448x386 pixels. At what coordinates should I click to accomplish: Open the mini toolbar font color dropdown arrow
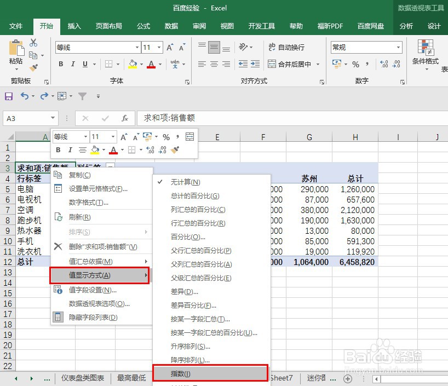[122, 149]
